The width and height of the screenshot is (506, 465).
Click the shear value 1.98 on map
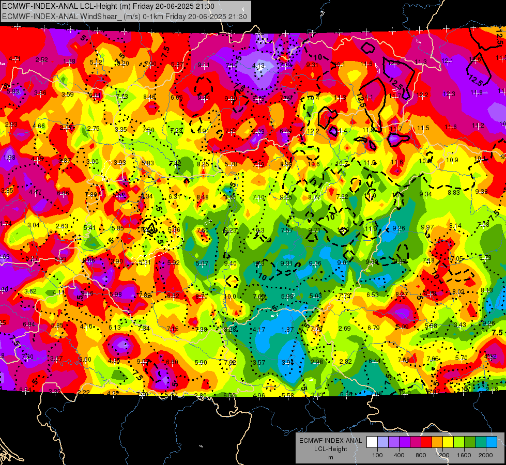tap(9, 158)
